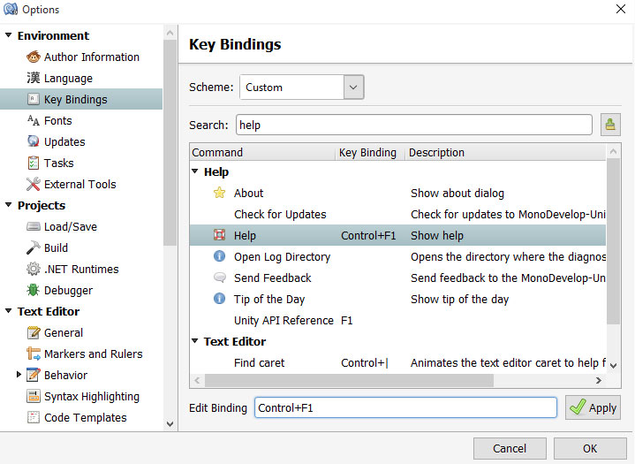This screenshot has width=635, height=464.
Task: Expand the Behavior tree node
Action: coord(19,375)
